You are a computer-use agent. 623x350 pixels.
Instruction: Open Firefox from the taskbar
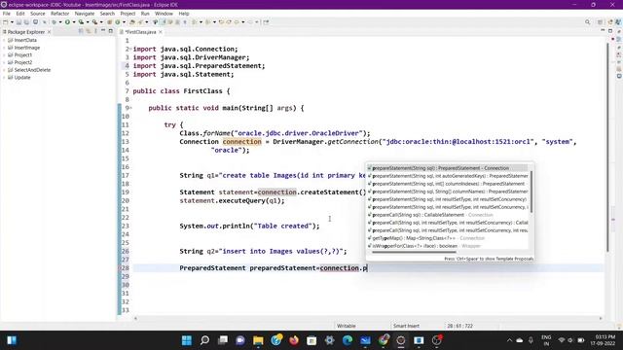click(294, 340)
